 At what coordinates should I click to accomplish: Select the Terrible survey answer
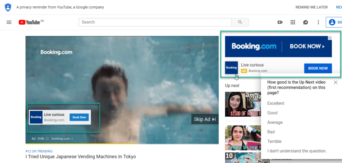[x=275, y=141]
